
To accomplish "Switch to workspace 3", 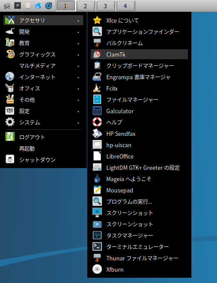I will [x=105, y=6].
